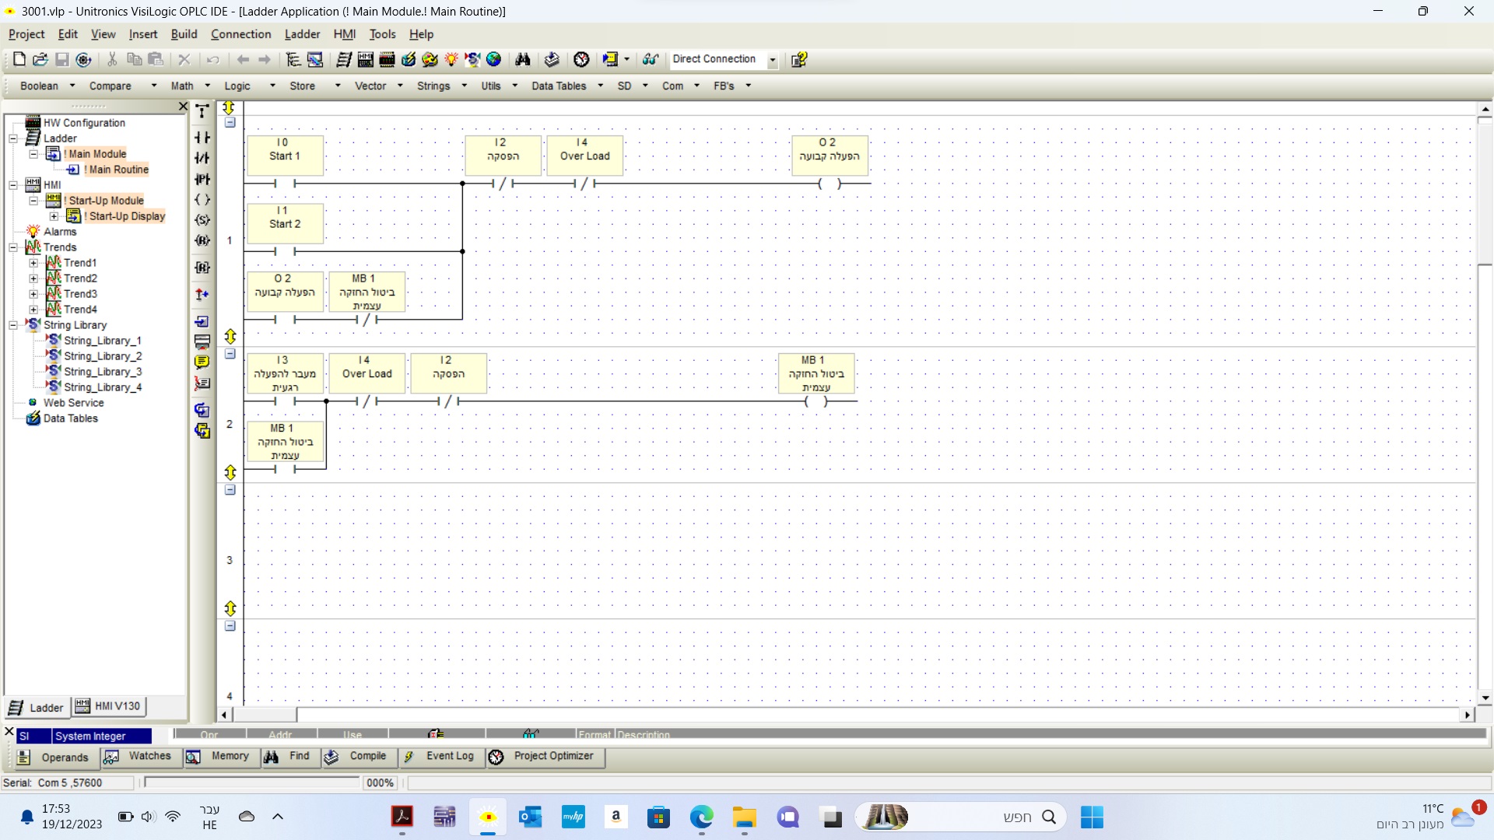Select Main Routine in project tree

click(117, 170)
